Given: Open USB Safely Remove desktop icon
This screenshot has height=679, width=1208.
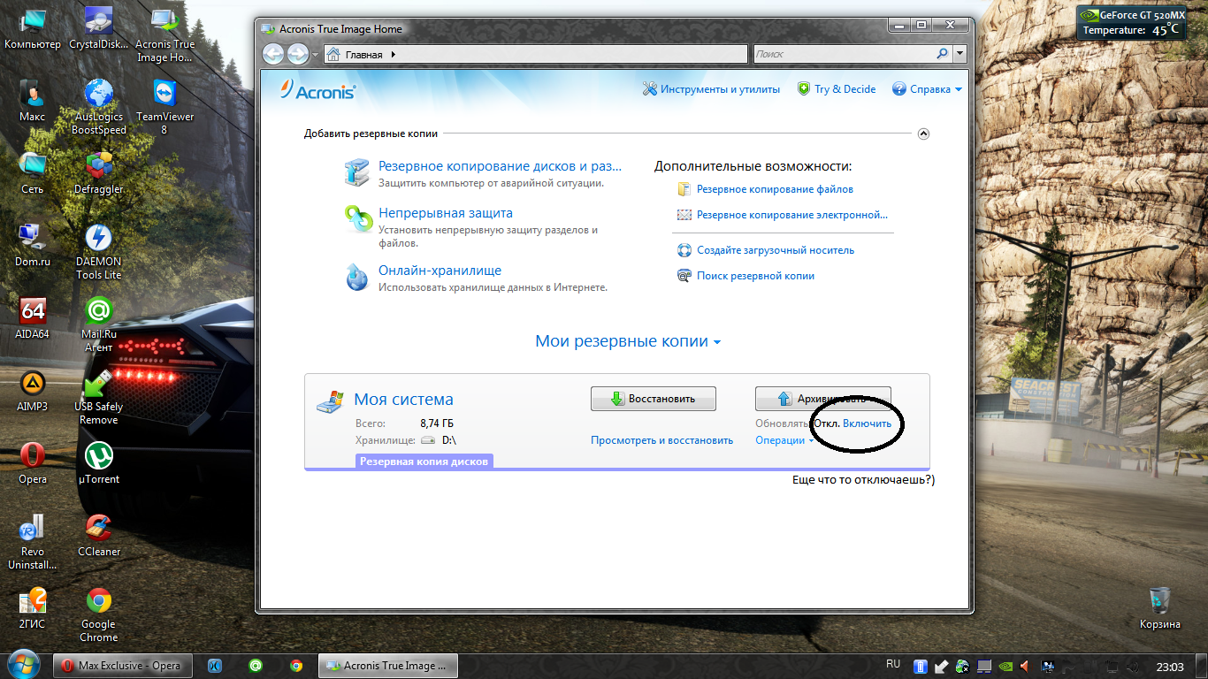Looking at the screenshot, I should tap(98, 397).
